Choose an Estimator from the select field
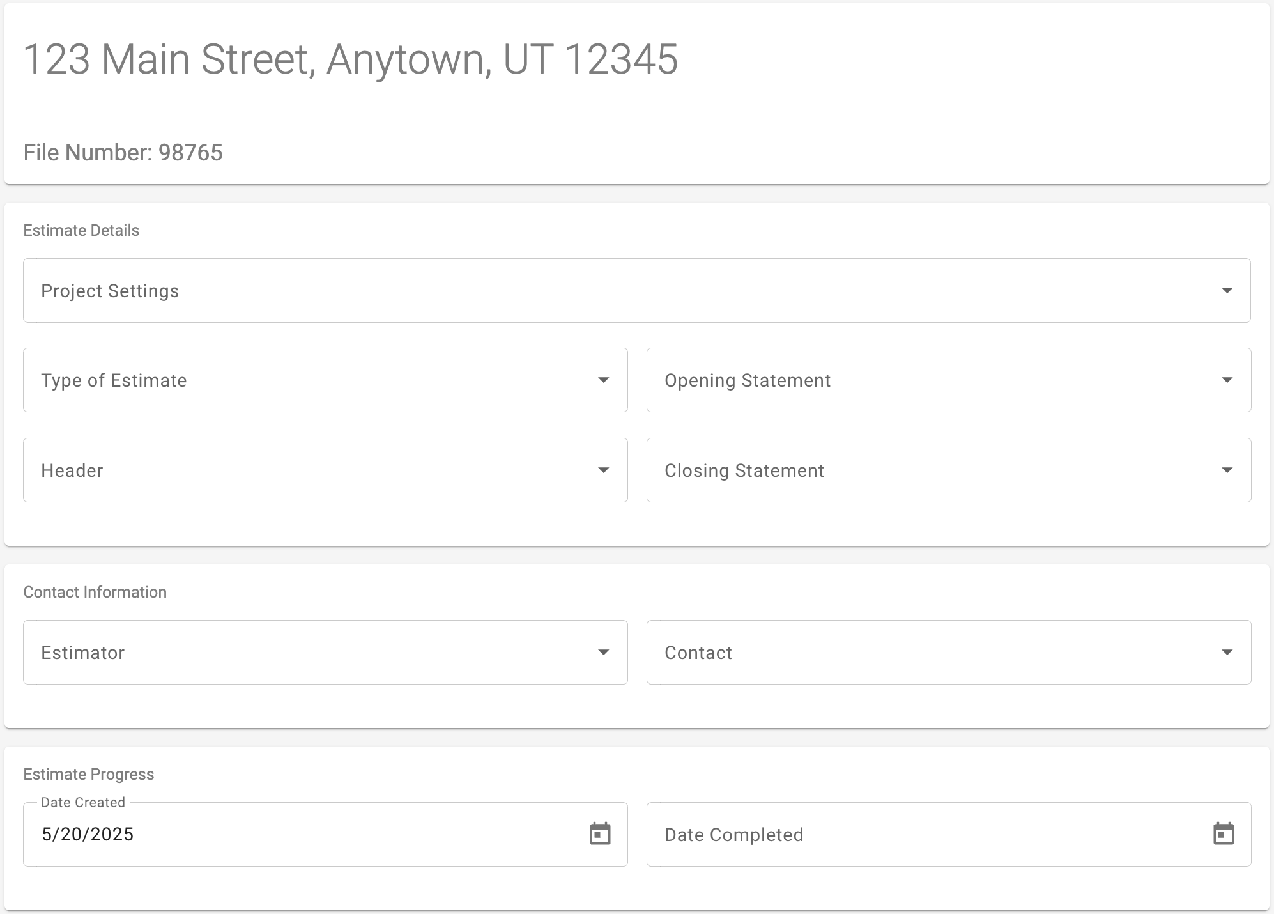Screen dimensions: 1274x914 [325, 653]
